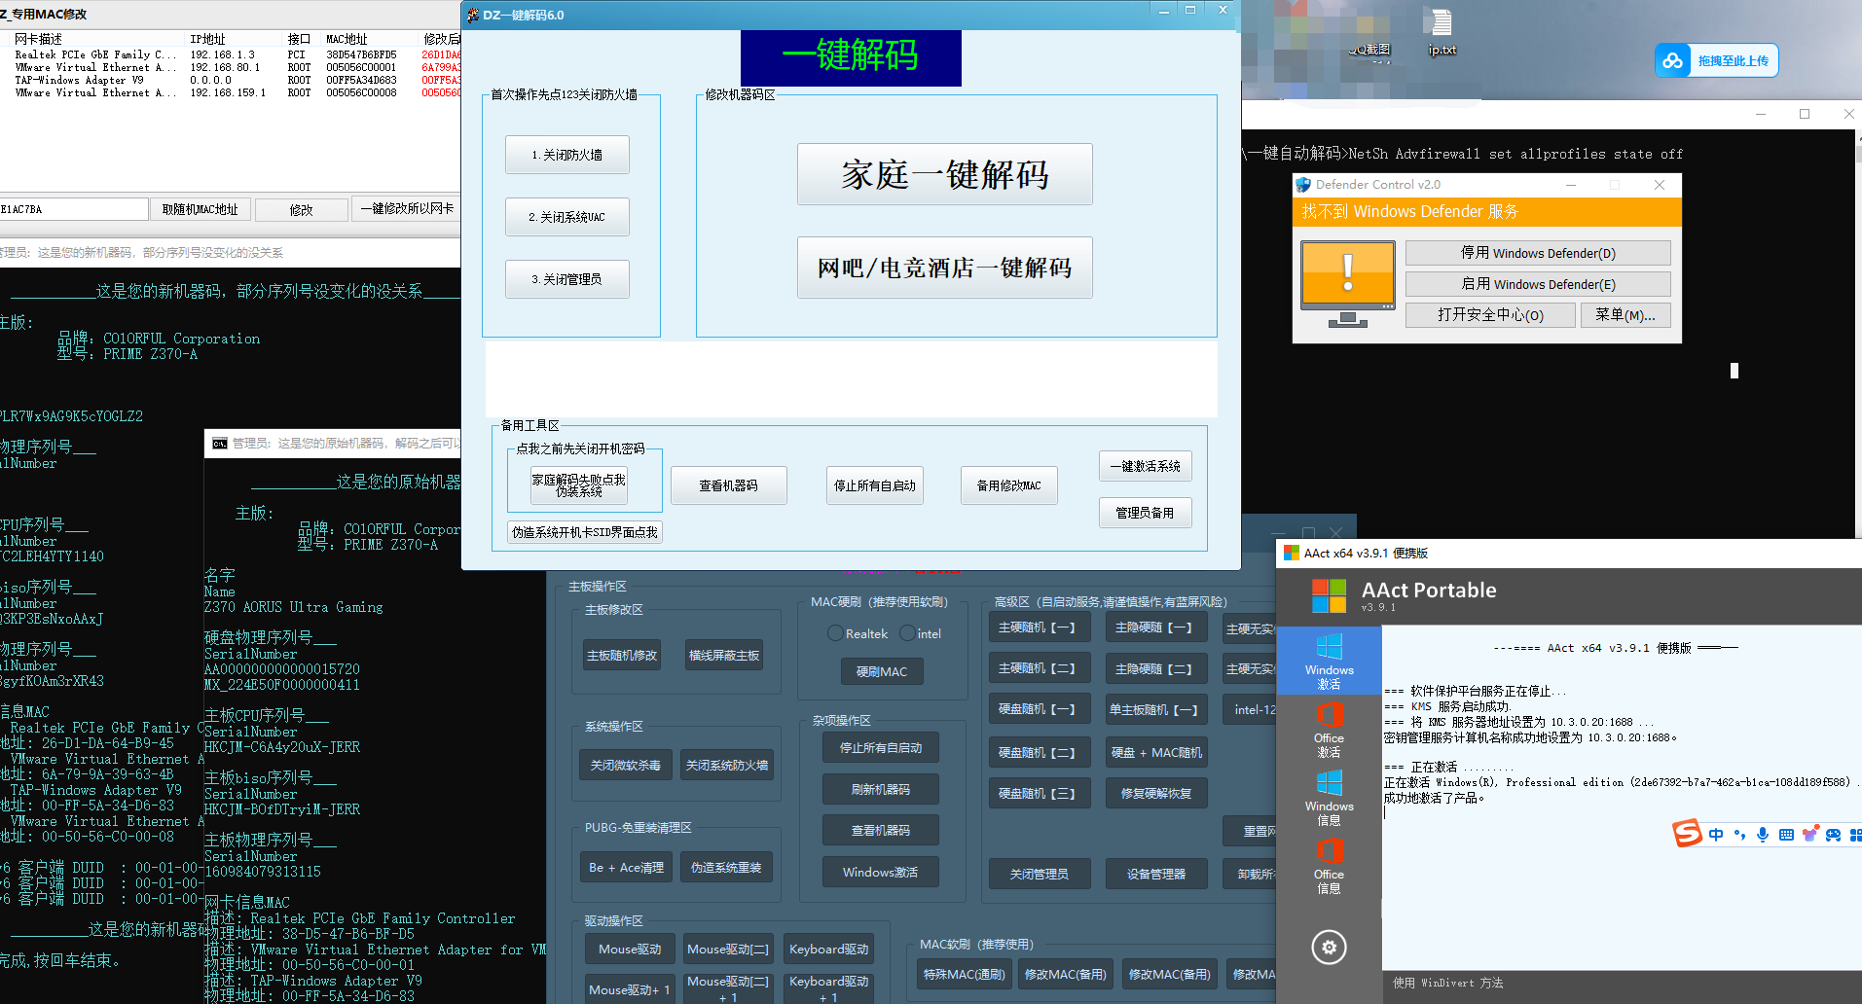
Task: Click 1.关闭防火墙 button
Action: click(566, 155)
